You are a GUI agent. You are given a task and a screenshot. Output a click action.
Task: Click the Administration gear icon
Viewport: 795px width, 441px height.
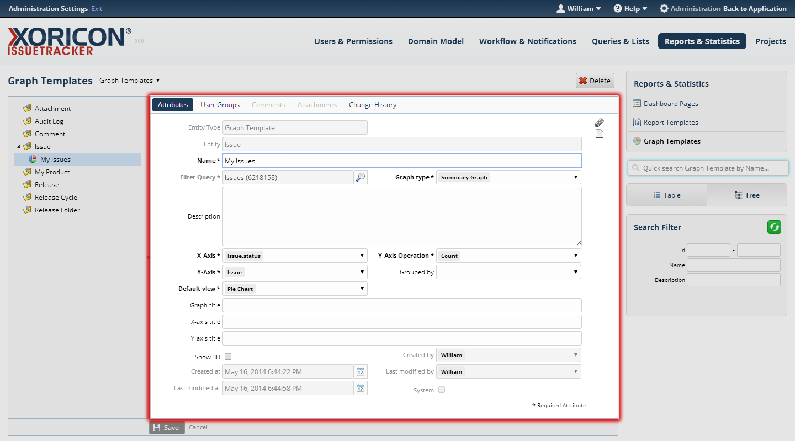(664, 8)
